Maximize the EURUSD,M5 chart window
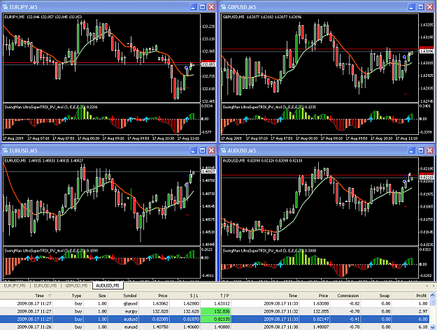Viewport: 437px width, 330px height. coord(203,150)
